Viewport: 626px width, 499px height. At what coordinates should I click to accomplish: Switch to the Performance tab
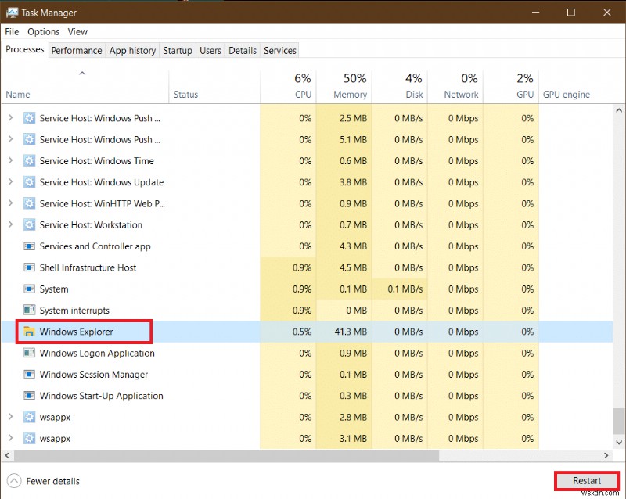click(x=76, y=50)
